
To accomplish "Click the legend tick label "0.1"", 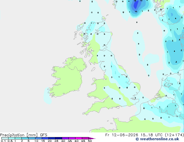I will [x=3, y=141].
